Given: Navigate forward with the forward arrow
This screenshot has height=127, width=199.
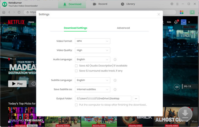Looking at the screenshot, I should pyautogui.click(x=14, y=12).
